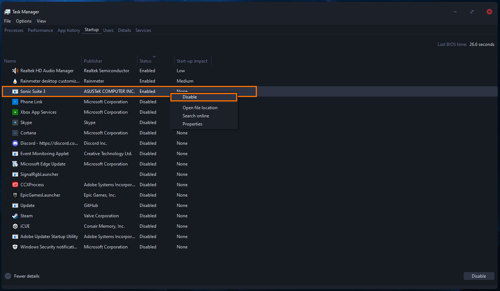Viewport: 500px width, 291px height.
Task: Click the Event Monitoring Applet icon
Action: [x=15, y=154]
